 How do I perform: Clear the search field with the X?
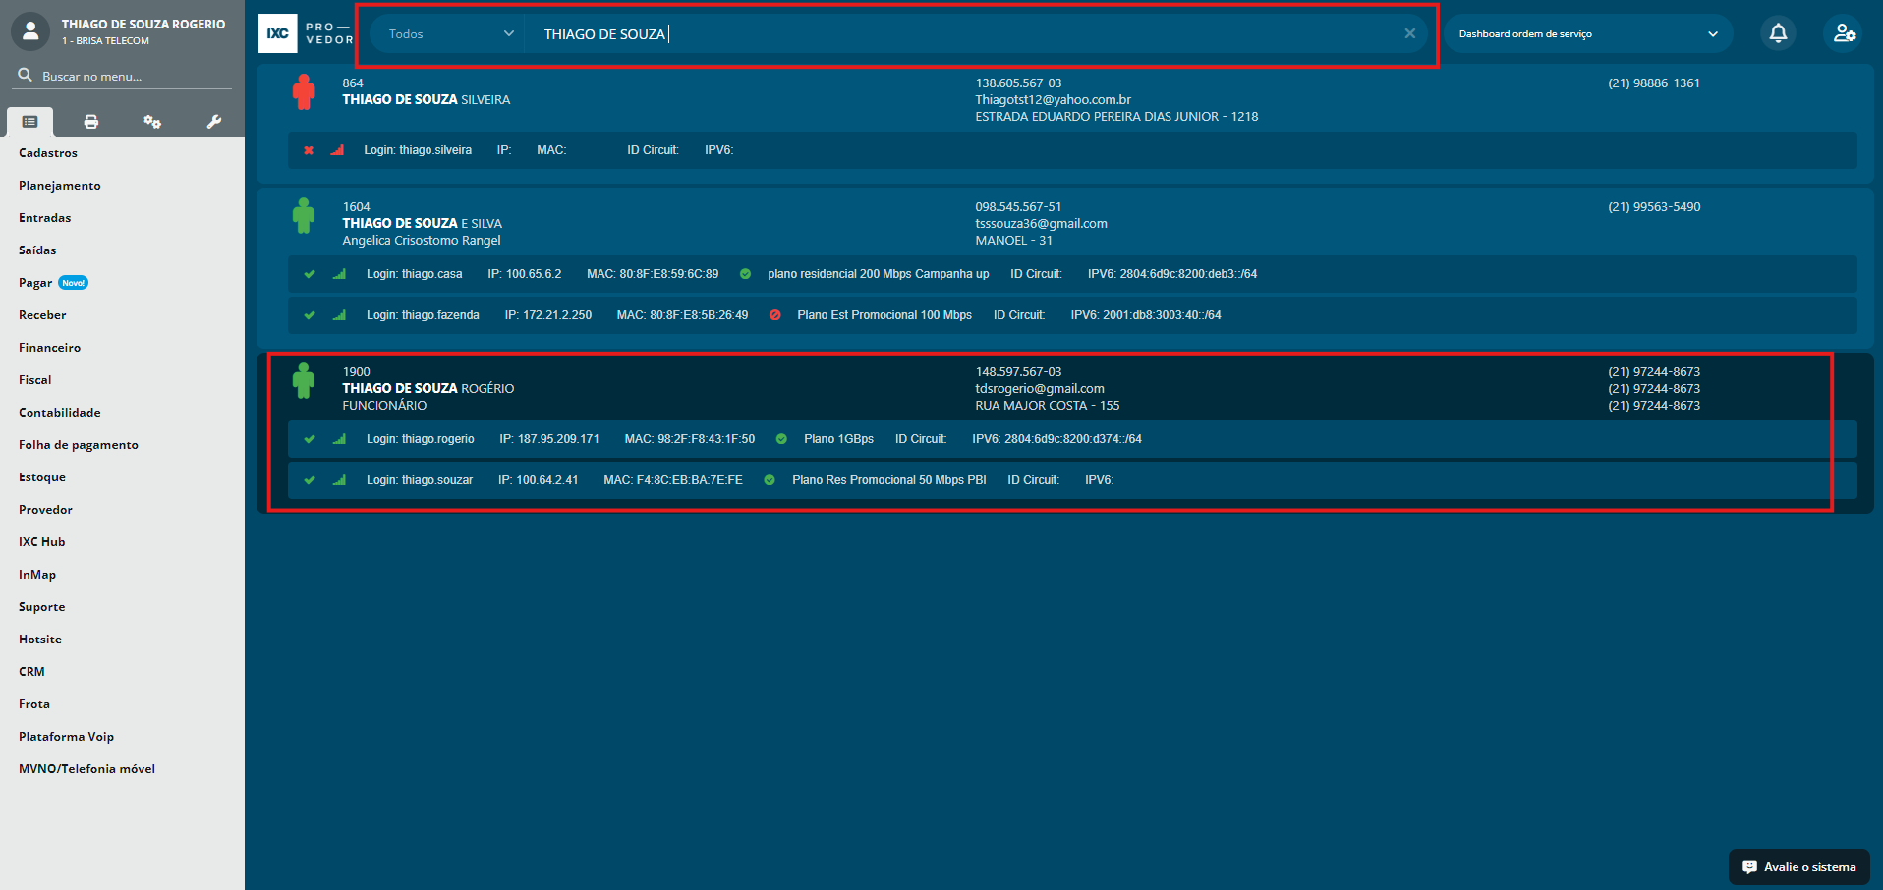point(1409,33)
